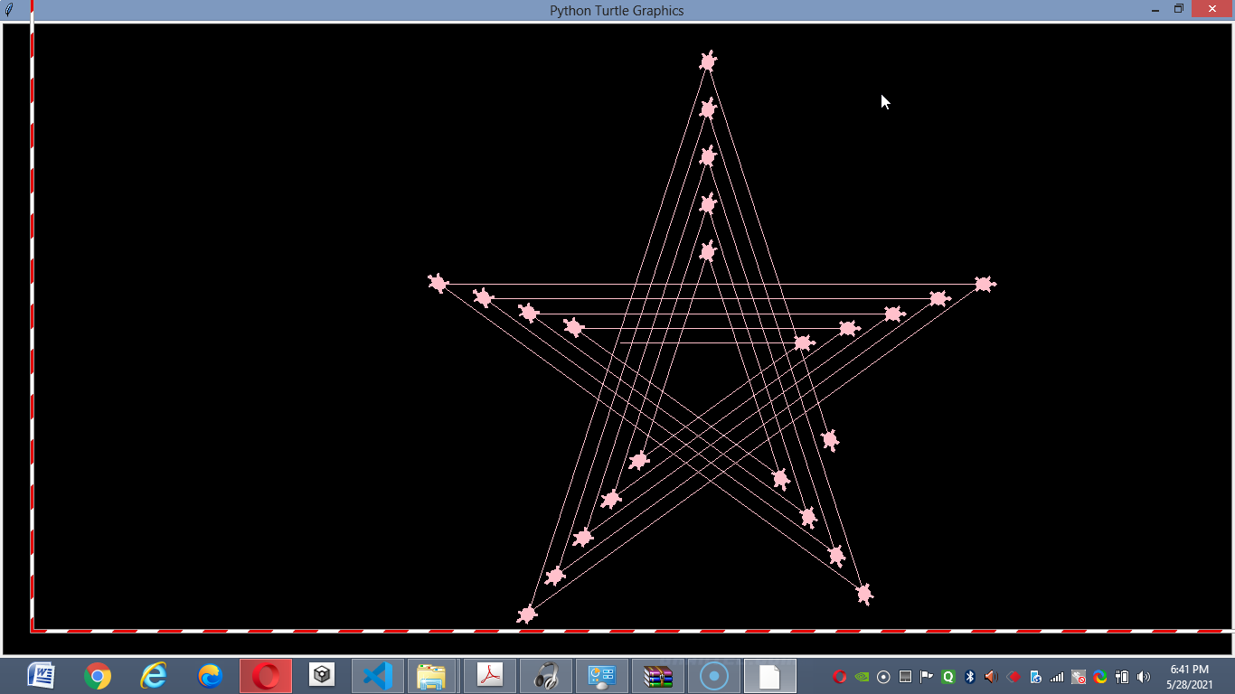Open Internet Explorer from the taskbar
Viewport: 1235px width, 694px height.
(x=154, y=676)
